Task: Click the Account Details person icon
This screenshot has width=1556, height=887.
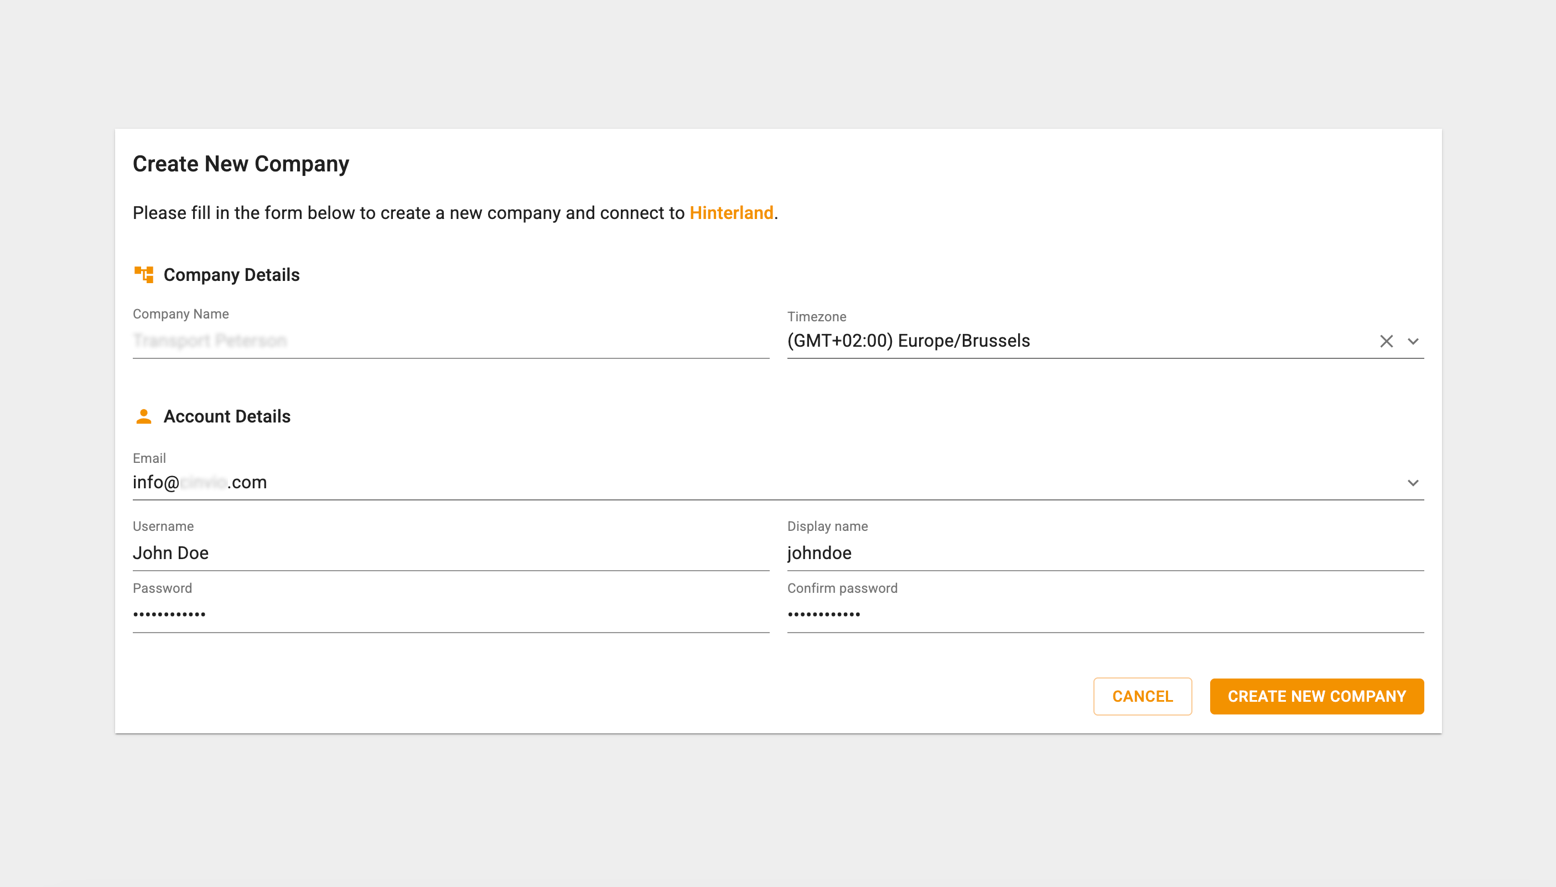Action: point(144,417)
